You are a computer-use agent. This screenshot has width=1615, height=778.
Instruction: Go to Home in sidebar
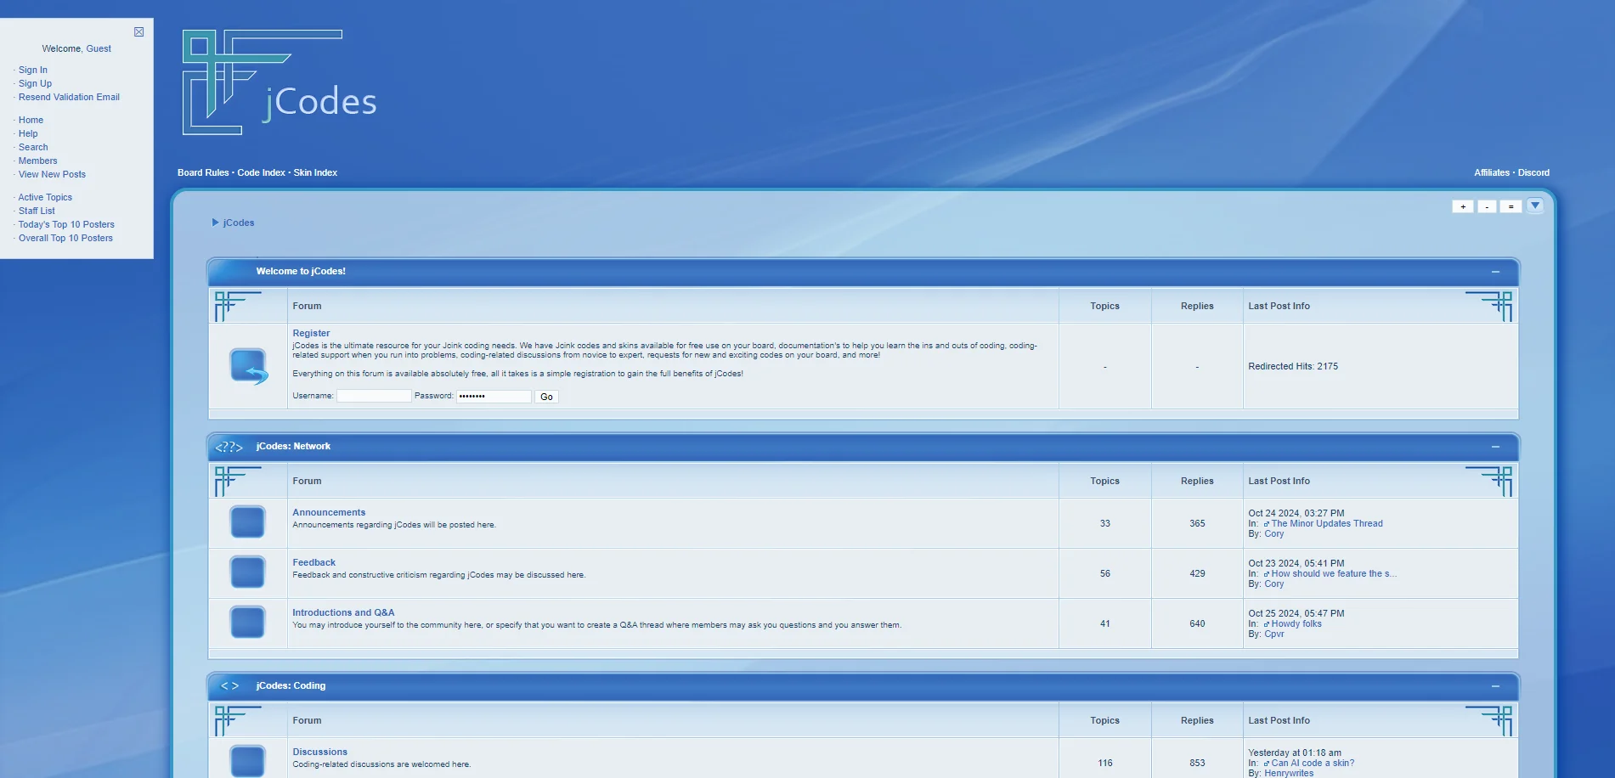coord(31,120)
